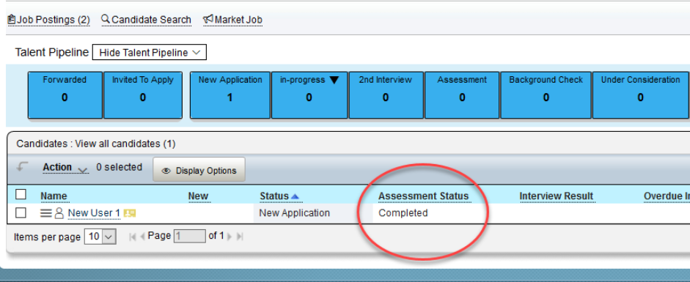The height and width of the screenshot is (282, 690).
Task: Click the Job Postings clipboard icon
Action: (x=12, y=19)
